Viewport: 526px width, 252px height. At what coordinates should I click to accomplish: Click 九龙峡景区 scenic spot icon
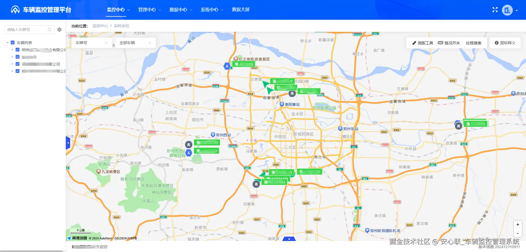tap(99, 171)
